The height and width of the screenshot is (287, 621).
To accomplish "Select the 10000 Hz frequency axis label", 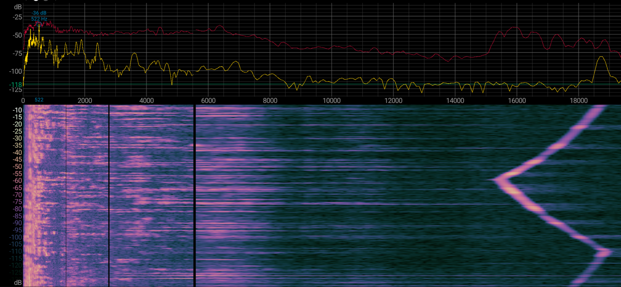I will coord(331,100).
